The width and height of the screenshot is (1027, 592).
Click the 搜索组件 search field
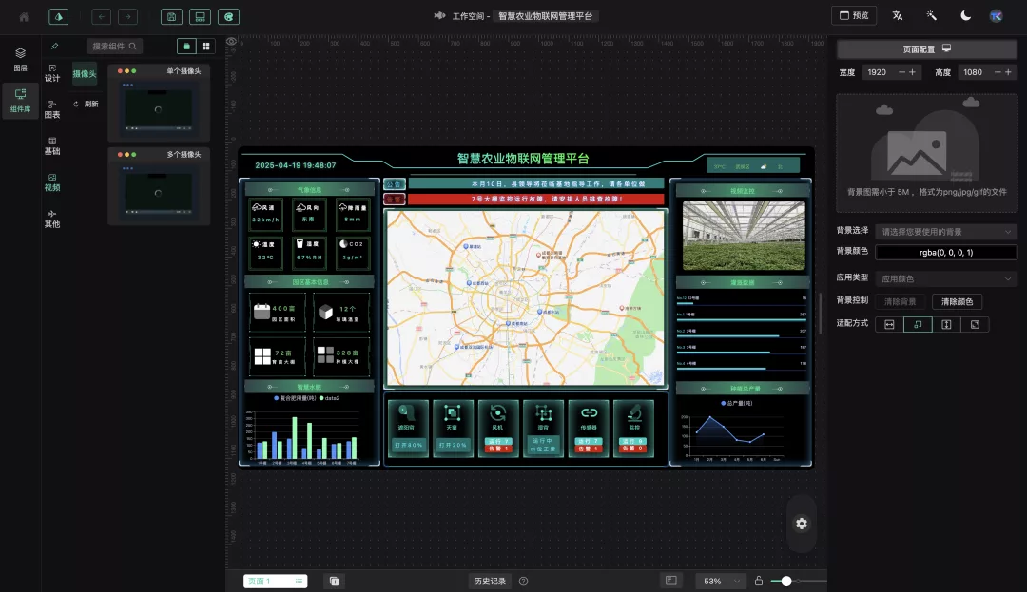click(x=115, y=46)
